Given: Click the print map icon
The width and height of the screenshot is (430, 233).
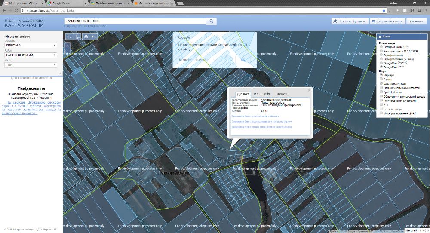Looking at the screenshot, I should tap(86, 37).
